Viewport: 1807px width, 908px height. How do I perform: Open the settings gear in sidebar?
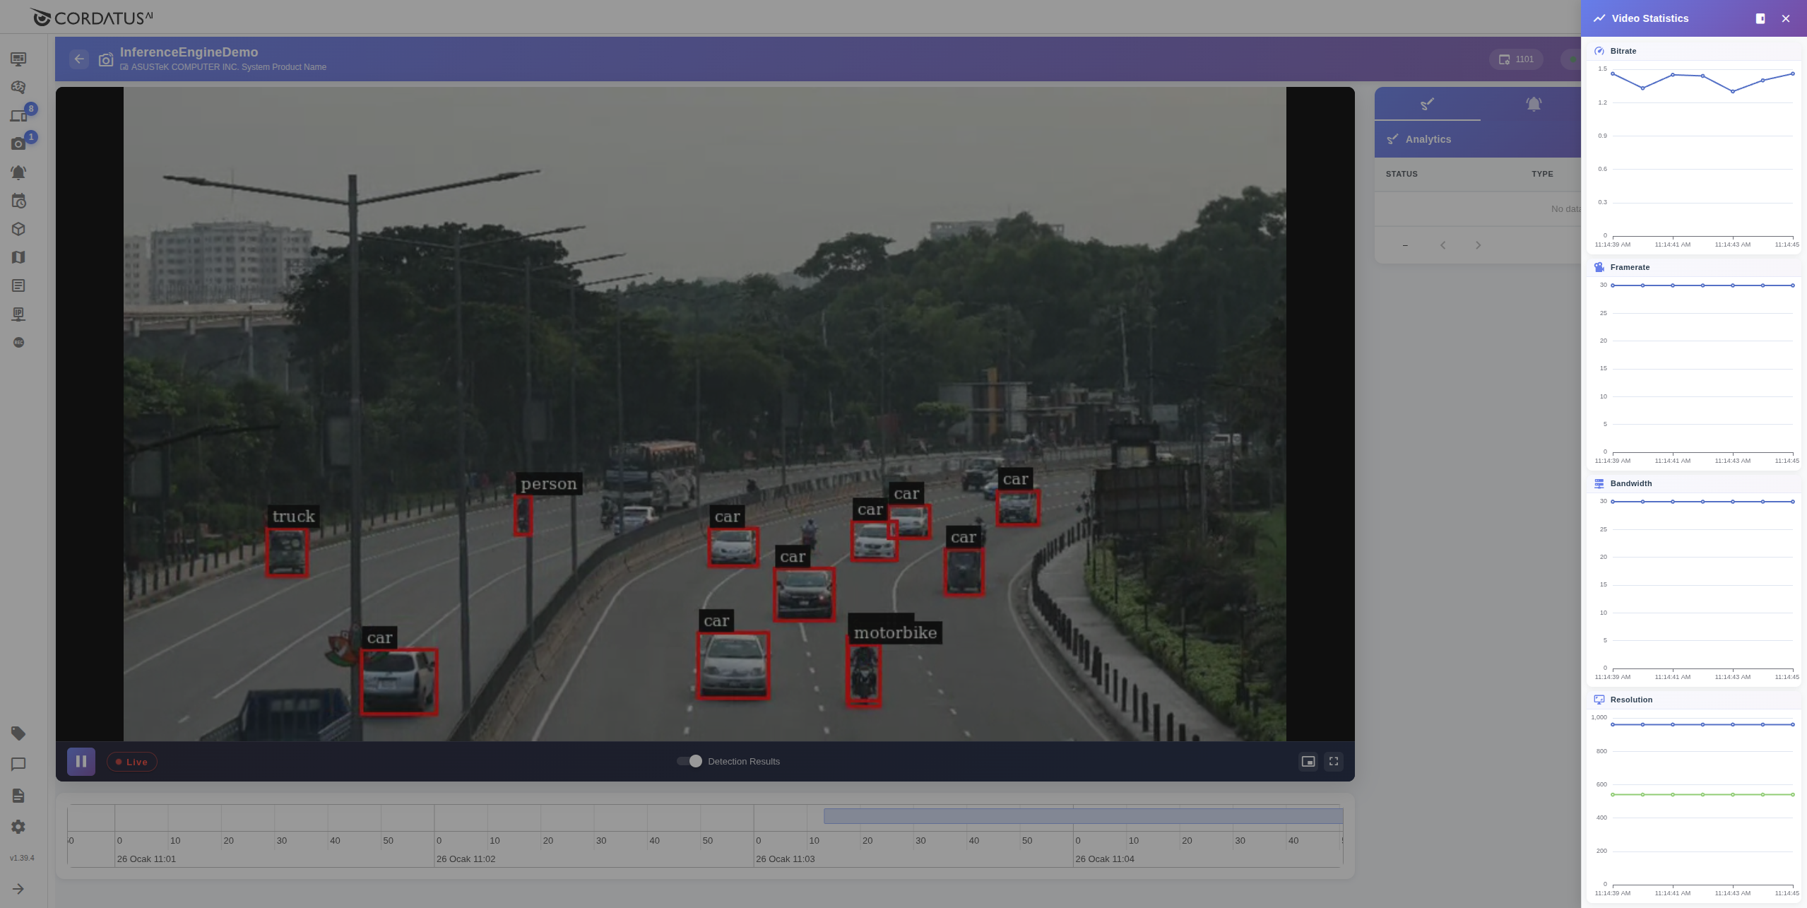[x=18, y=827]
